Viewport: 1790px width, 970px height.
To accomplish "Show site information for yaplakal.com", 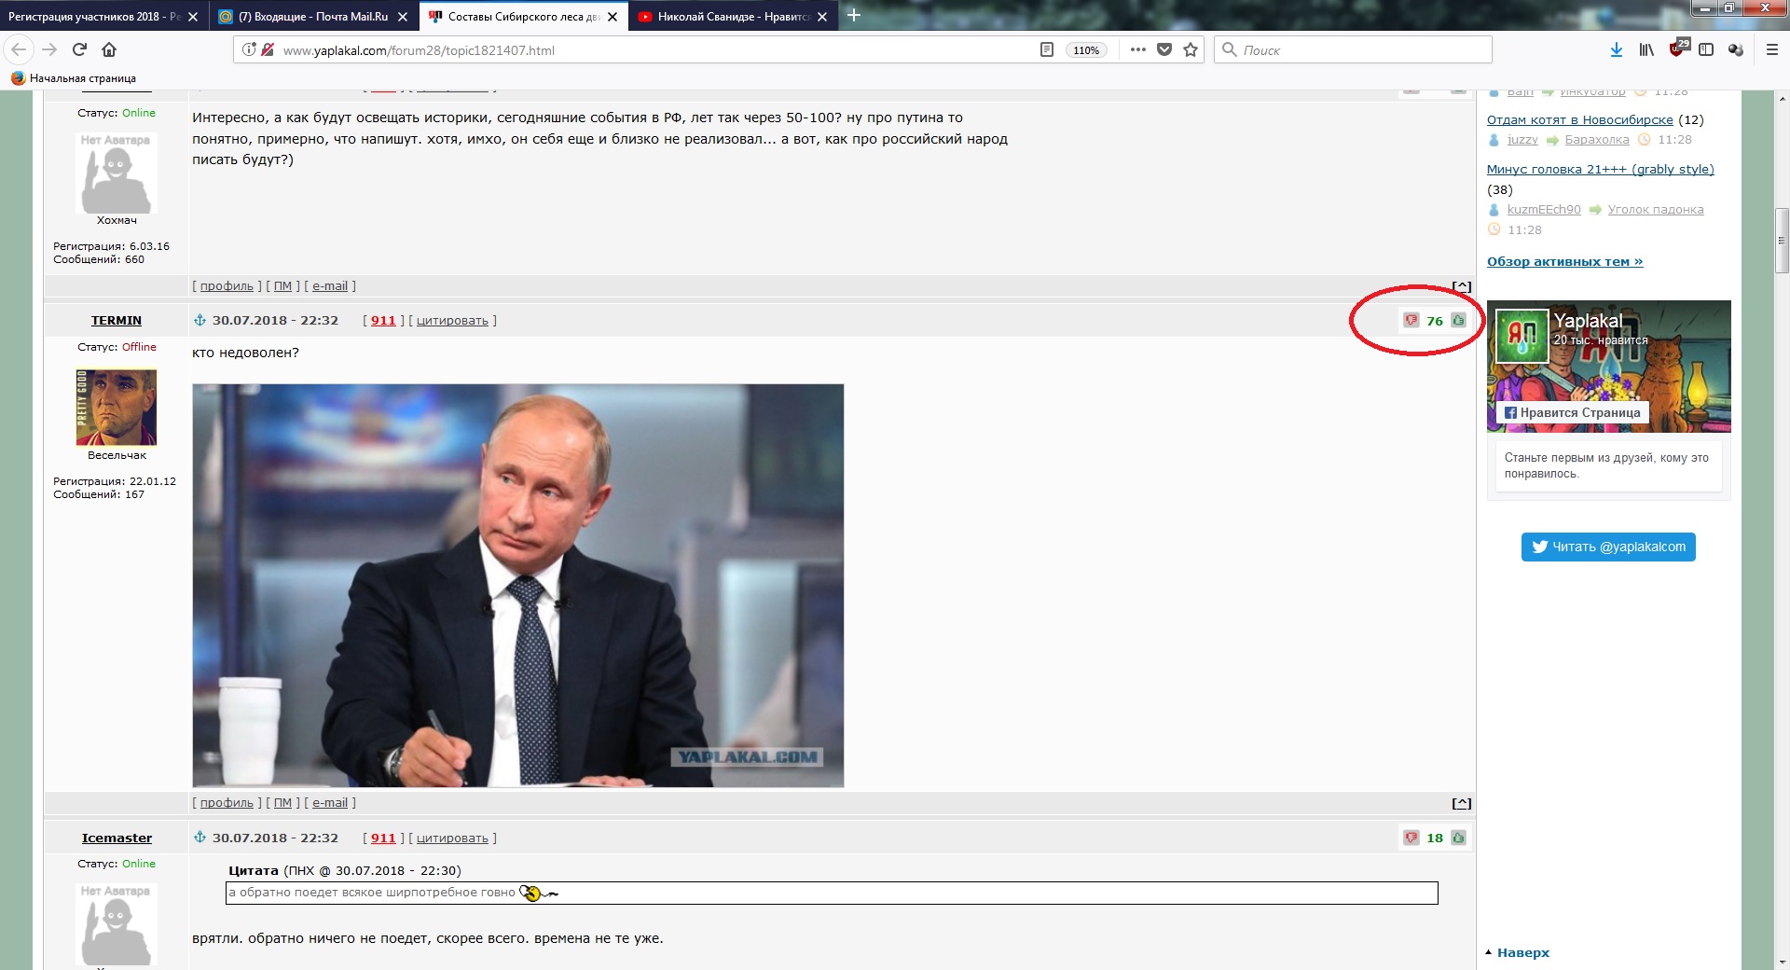I will click(249, 49).
